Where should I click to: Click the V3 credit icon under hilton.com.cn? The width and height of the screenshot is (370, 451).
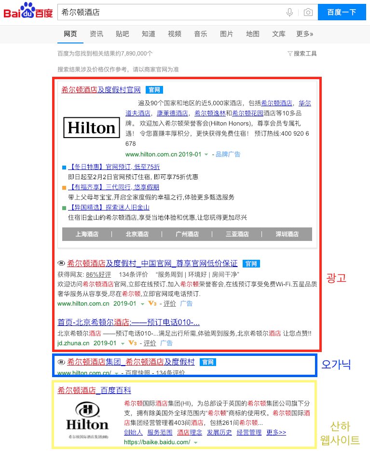152,303
